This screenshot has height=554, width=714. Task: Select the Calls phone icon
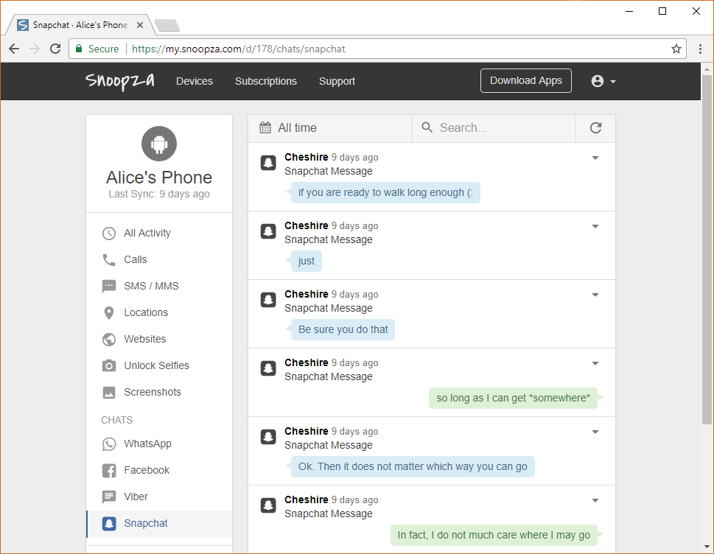tap(109, 259)
